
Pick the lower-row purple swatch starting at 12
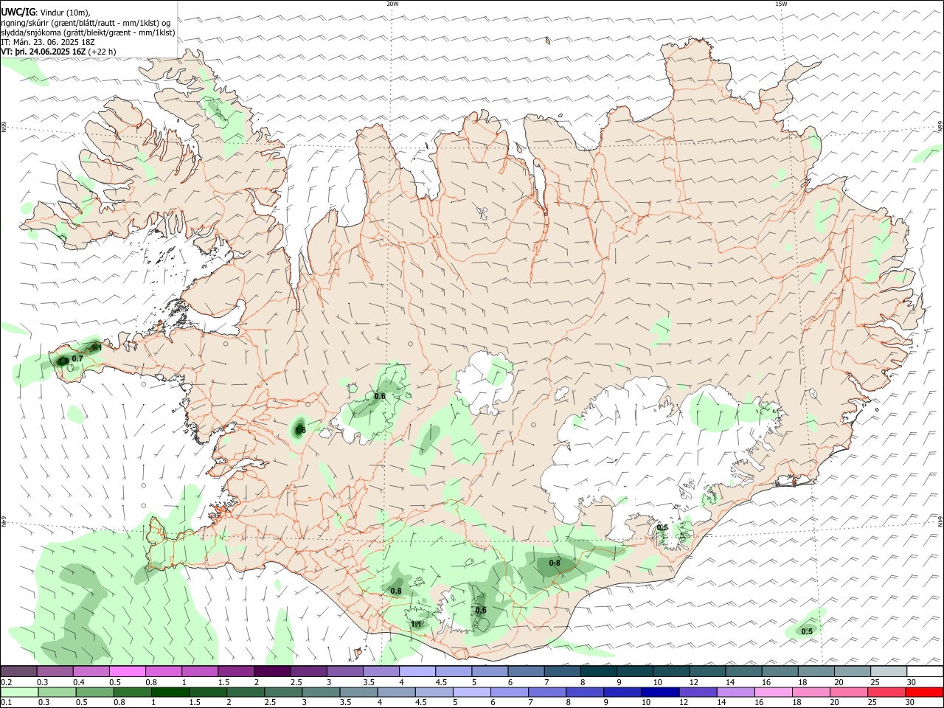(x=698, y=693)
